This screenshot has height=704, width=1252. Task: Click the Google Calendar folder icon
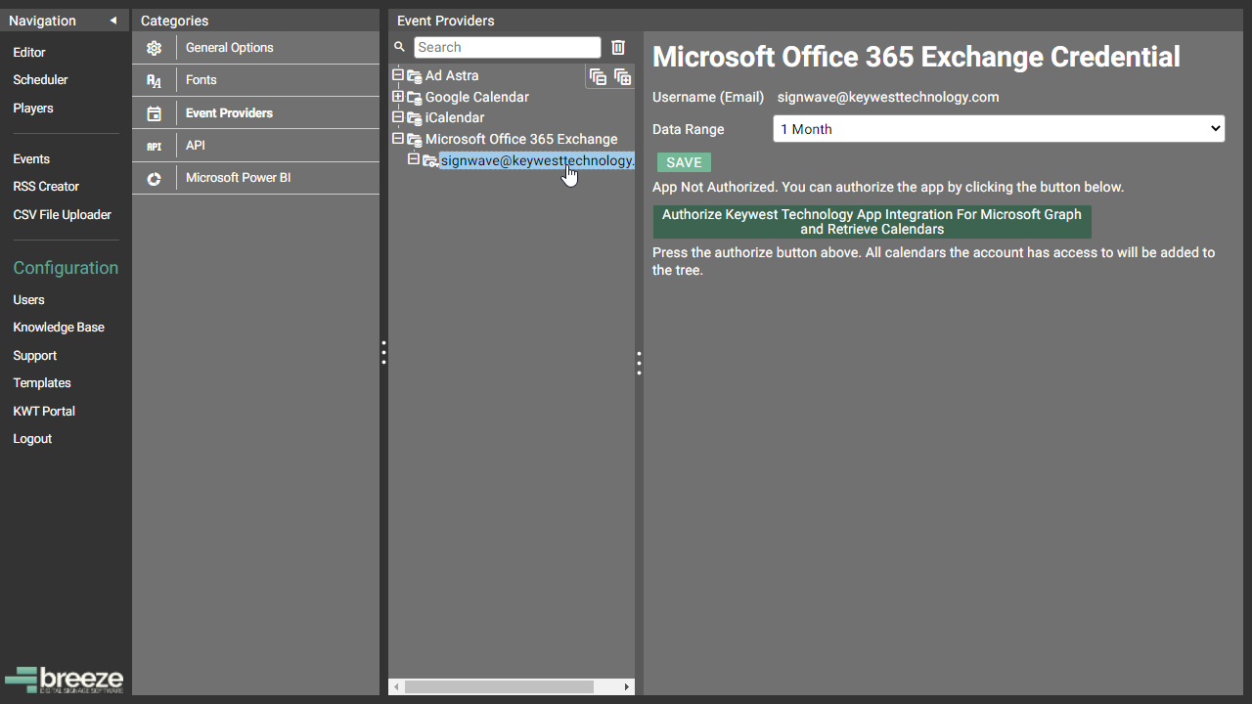coord(415,98)
